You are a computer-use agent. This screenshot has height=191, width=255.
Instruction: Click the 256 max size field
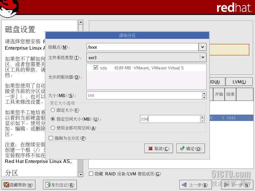pos(170,119)
